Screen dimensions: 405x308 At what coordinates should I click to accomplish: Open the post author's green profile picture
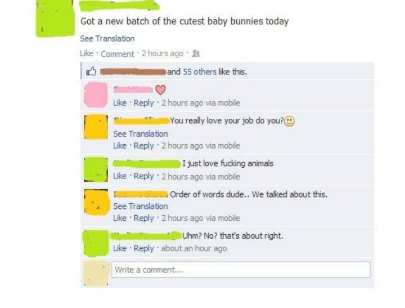(55, 18)
